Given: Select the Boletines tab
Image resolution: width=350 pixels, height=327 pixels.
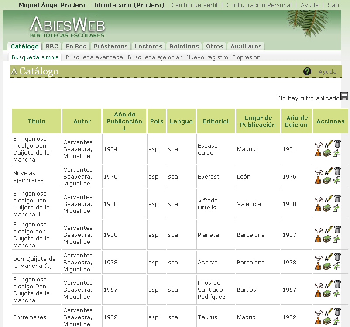Looking at the screenshot, I should point(184,46).
